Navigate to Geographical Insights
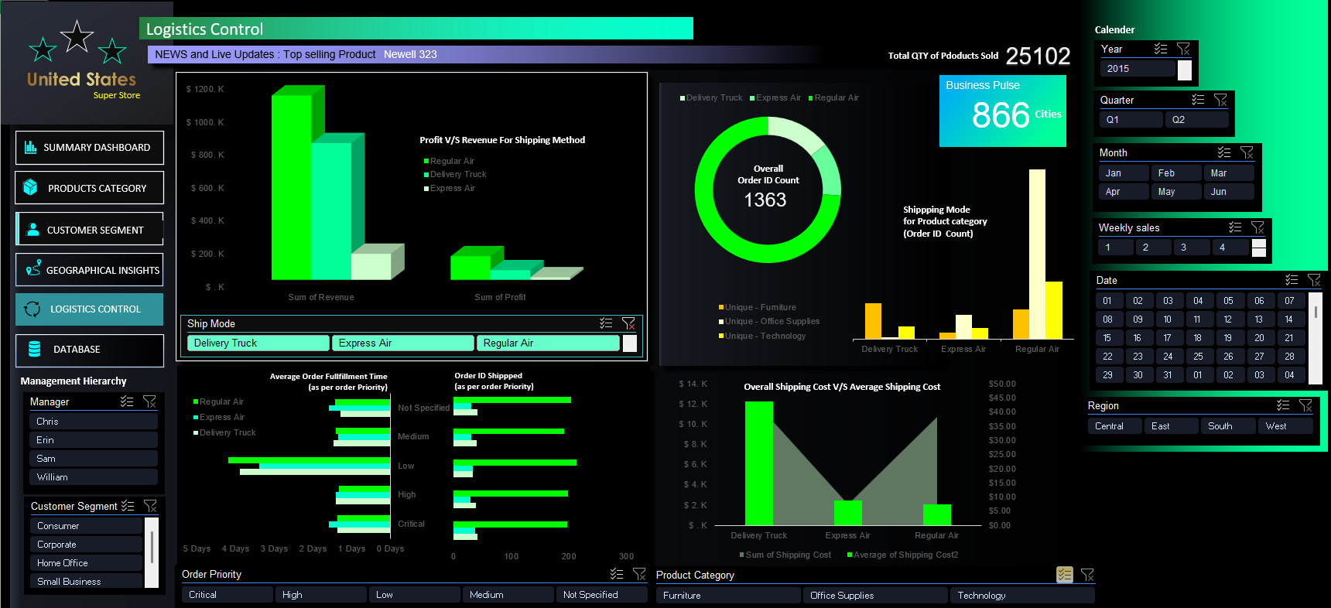Screen dimensions: 1331x608 tap(90, 270)
